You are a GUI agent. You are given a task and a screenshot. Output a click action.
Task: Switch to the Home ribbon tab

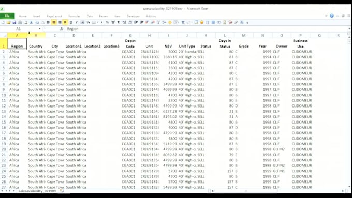tap(22, 16)
